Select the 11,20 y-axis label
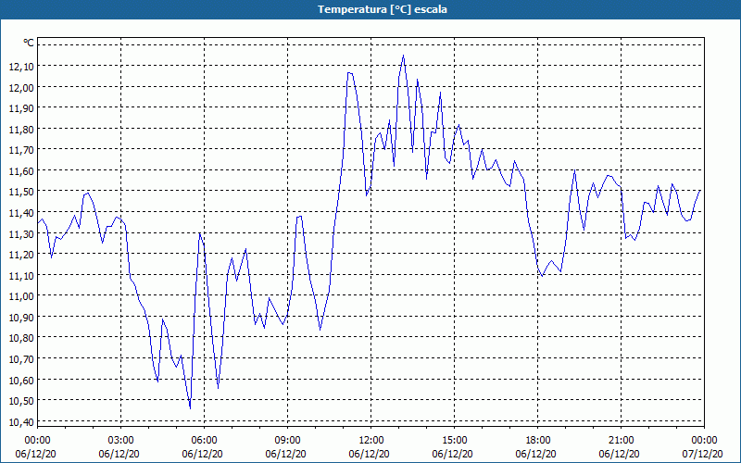The height and width of the screenshot is (463, 741). [x=21, y=255]
